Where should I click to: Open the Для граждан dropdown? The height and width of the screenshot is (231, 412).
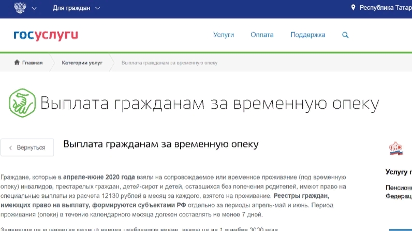coord(76,8)
